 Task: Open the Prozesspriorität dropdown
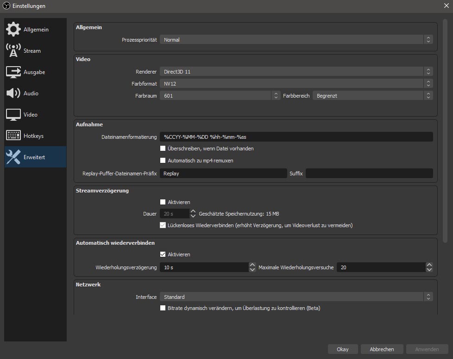click(296, 40)
